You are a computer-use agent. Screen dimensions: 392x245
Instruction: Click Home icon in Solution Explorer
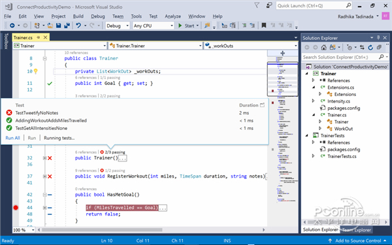(x=324, y=47)
